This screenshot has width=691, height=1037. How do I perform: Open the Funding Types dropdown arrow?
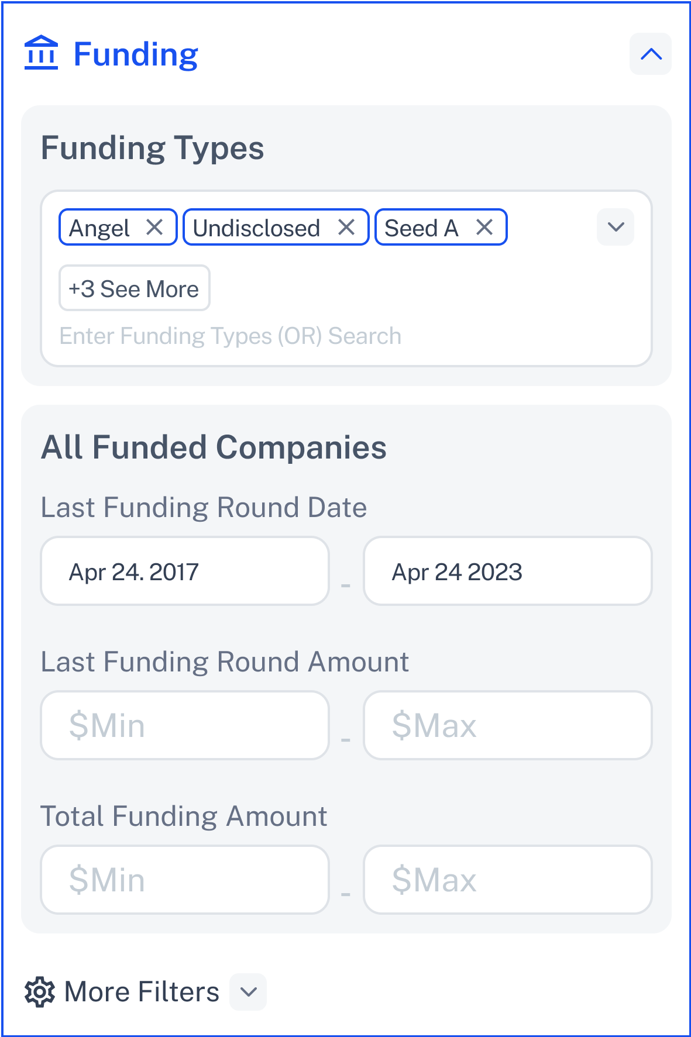pos(616,227)
